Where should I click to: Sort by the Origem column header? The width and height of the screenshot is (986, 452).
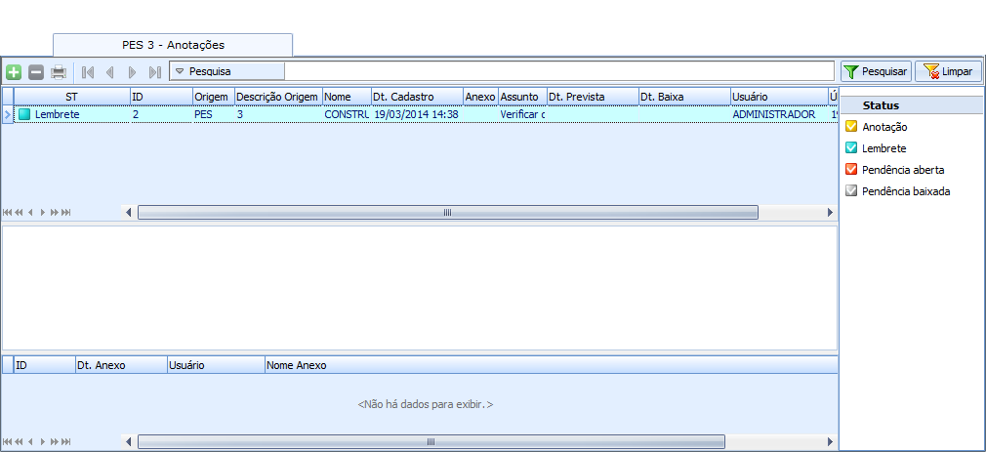point(214,97)
